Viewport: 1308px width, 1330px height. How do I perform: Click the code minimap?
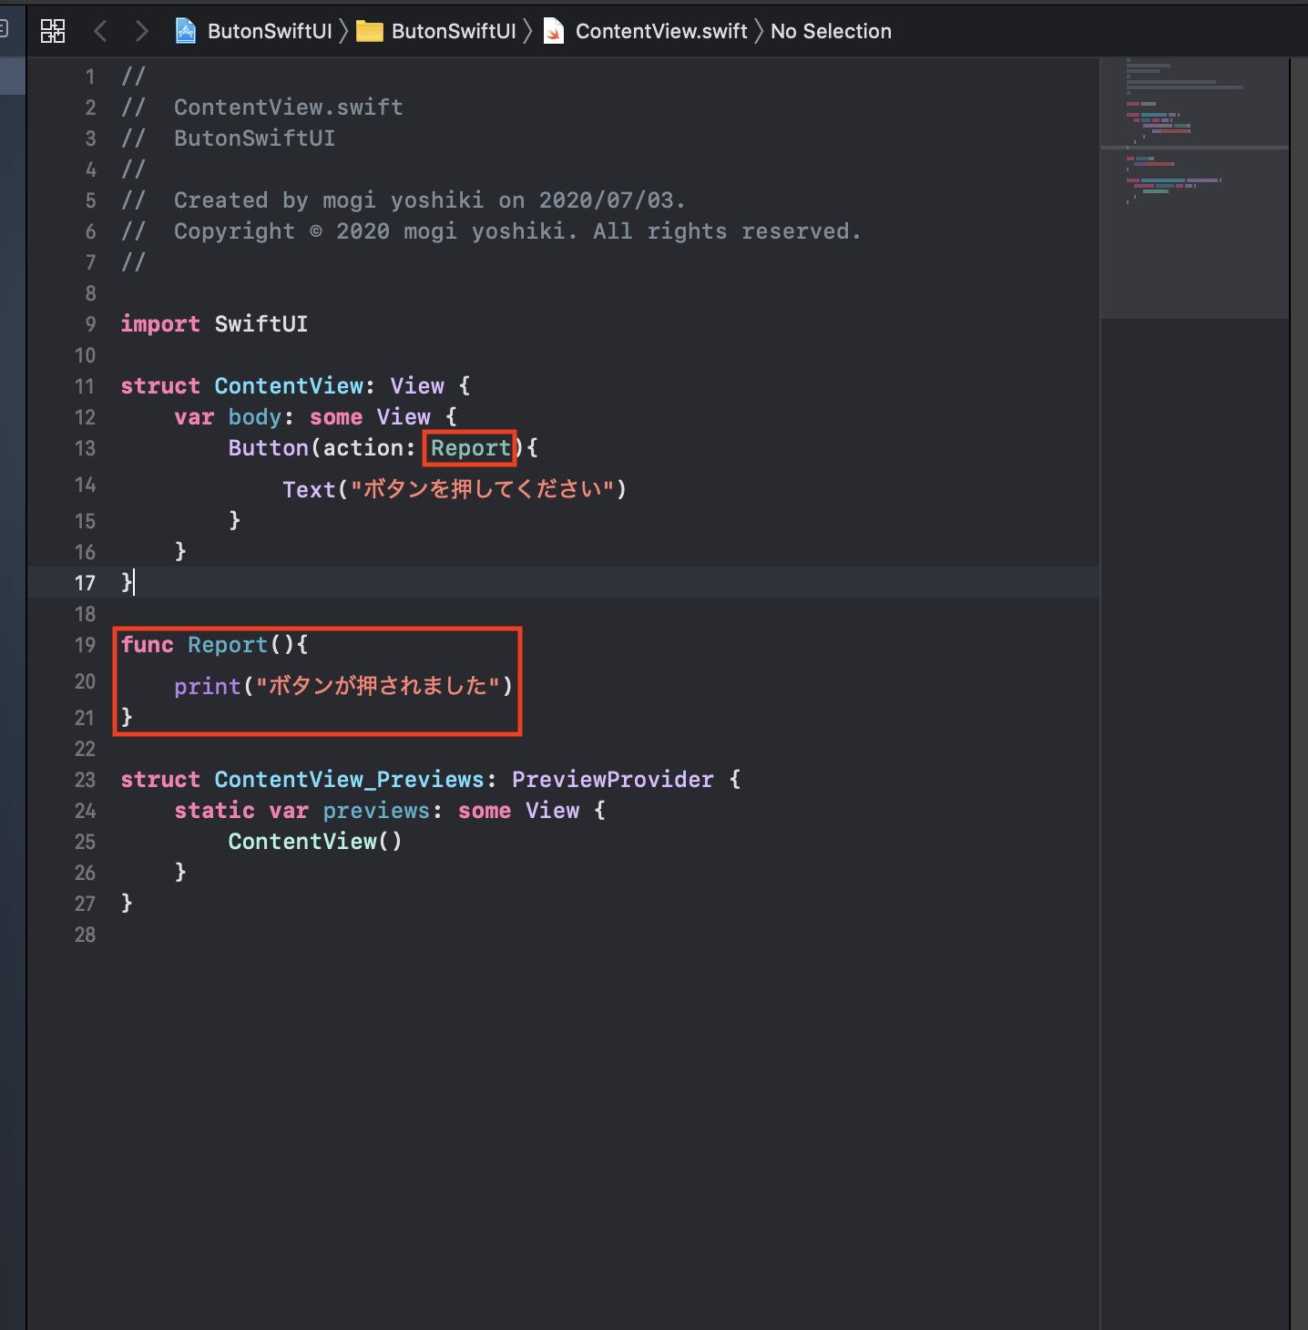point(1194,188)
